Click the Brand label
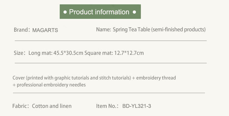Screen dimensions: 229x116 click(x=21, y=30)
